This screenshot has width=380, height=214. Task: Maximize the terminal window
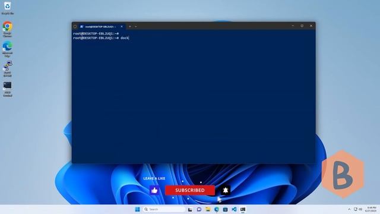(302, 26)
